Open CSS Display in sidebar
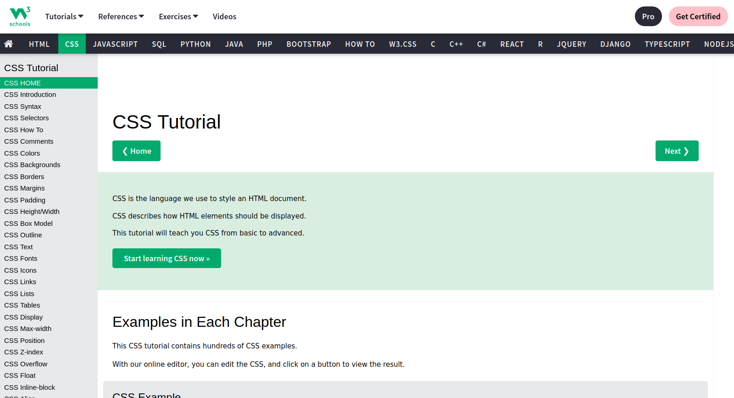Image resolution: width=734 pixels, height=398 pixels. (x=49, y=317)
